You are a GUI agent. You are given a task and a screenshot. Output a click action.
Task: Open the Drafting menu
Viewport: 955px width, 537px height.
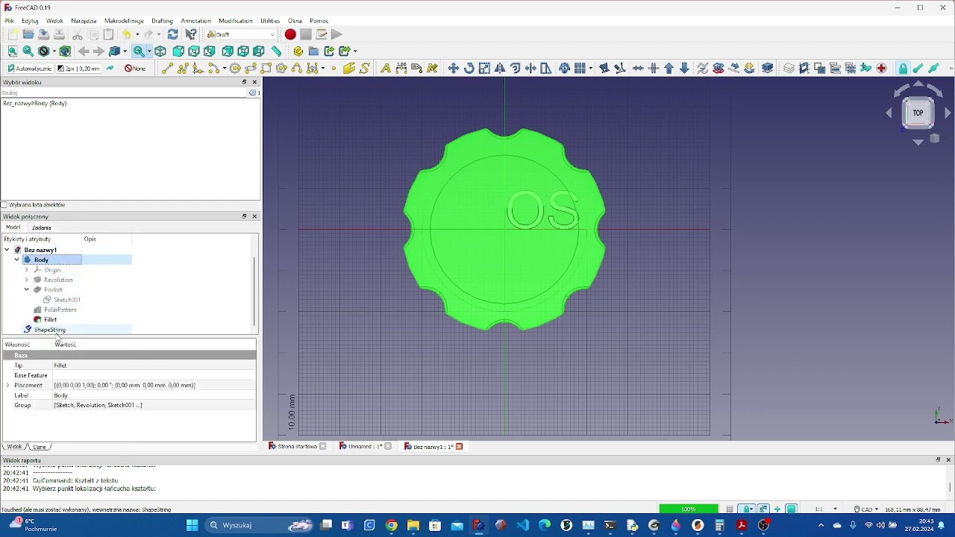[162, 21]
